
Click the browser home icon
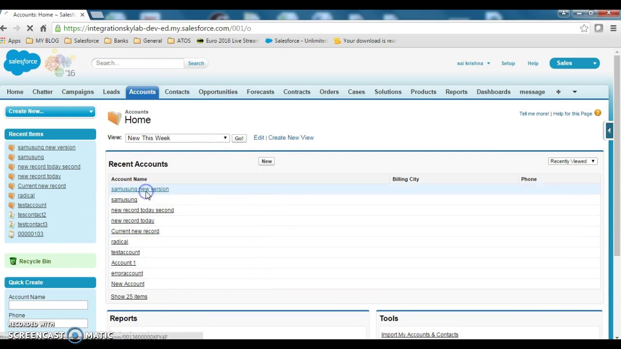pyautogui.click(x=43, y=29)
